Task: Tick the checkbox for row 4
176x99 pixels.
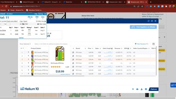Action: point(26,63)
